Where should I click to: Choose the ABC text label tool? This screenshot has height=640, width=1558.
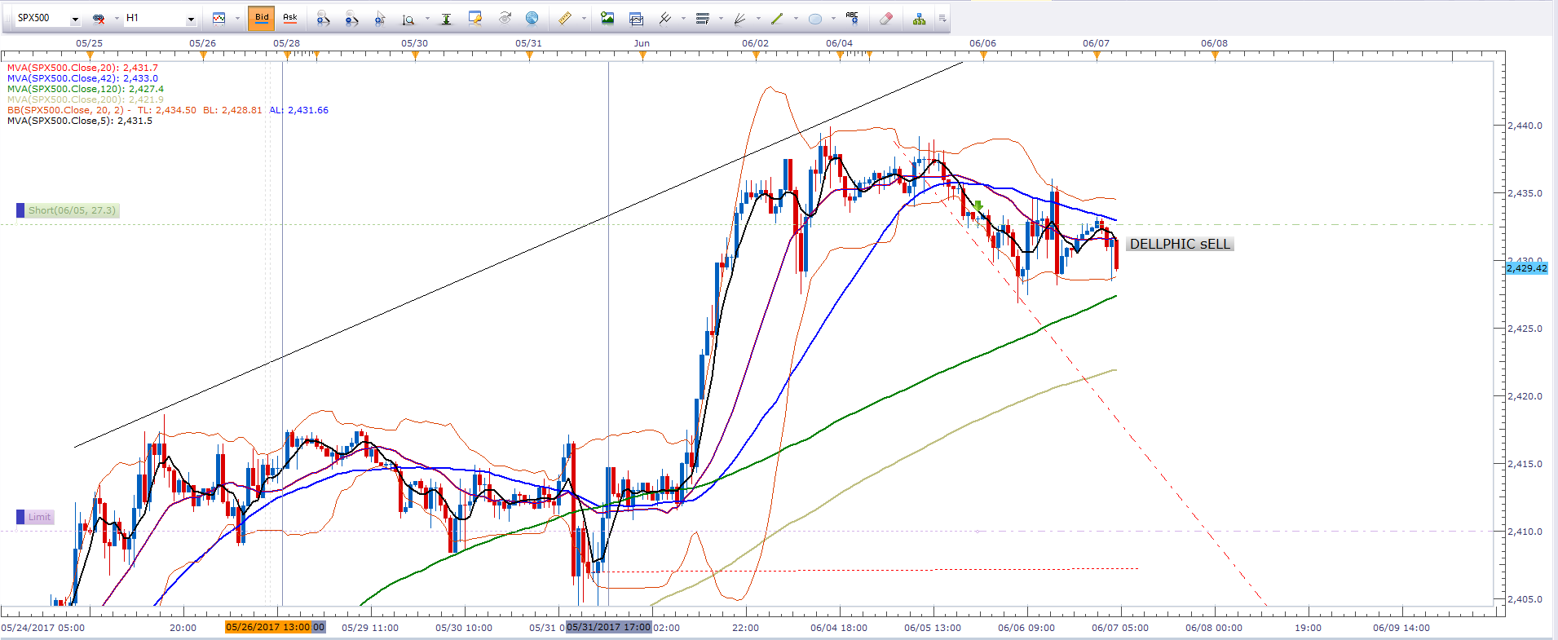[852, 17]
